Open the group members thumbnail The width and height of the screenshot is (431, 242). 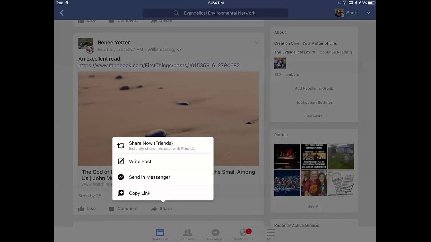[280, 63]
